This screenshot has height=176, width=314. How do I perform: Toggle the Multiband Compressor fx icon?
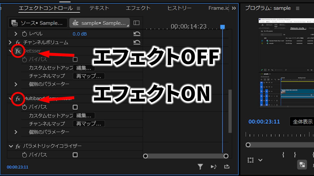18,99
